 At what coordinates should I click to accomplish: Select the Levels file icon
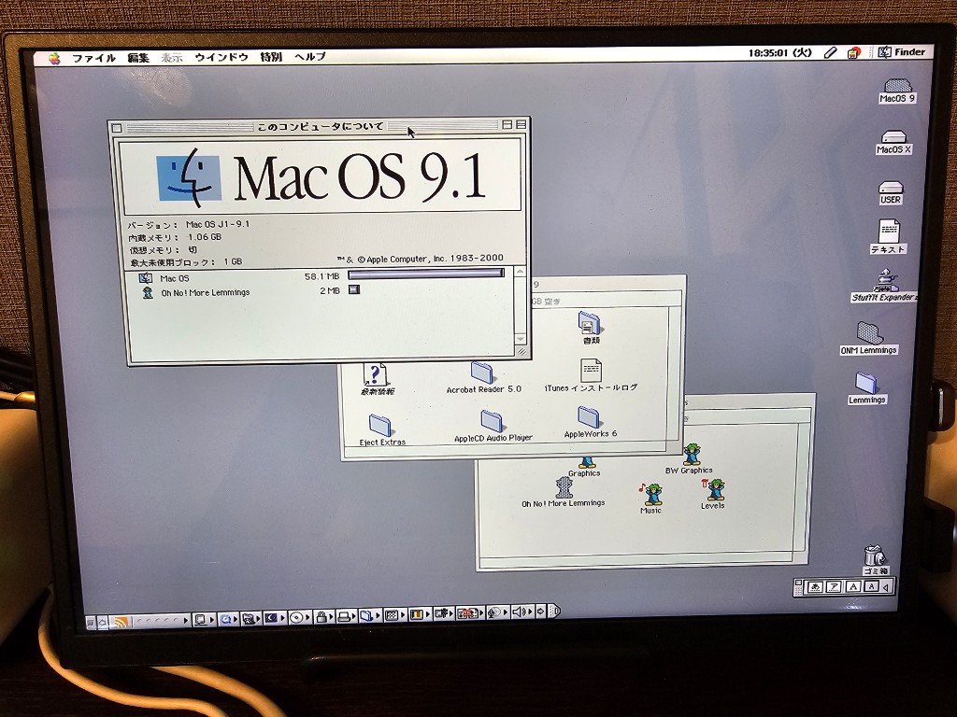(713, 495)
